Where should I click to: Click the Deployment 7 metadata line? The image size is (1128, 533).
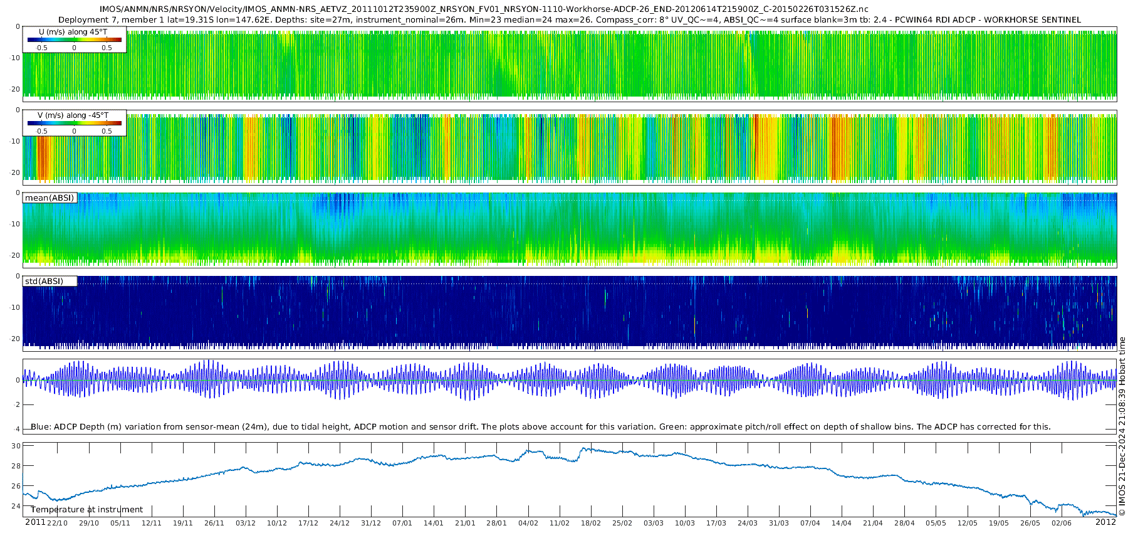pyautogui.click(x=569, y=19)
